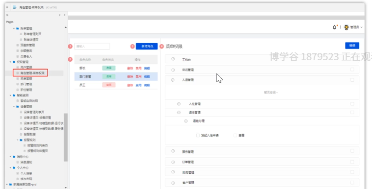The image size is (372, 189).
Task: Click the 个人中心 folder icon
Action: tap(14, 167)
